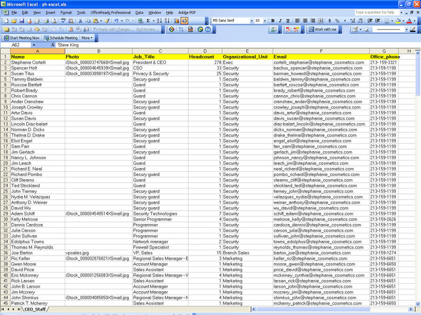Open borders dropdown arrow
Screen dimensions: 421x315
[x=392, y=21]
